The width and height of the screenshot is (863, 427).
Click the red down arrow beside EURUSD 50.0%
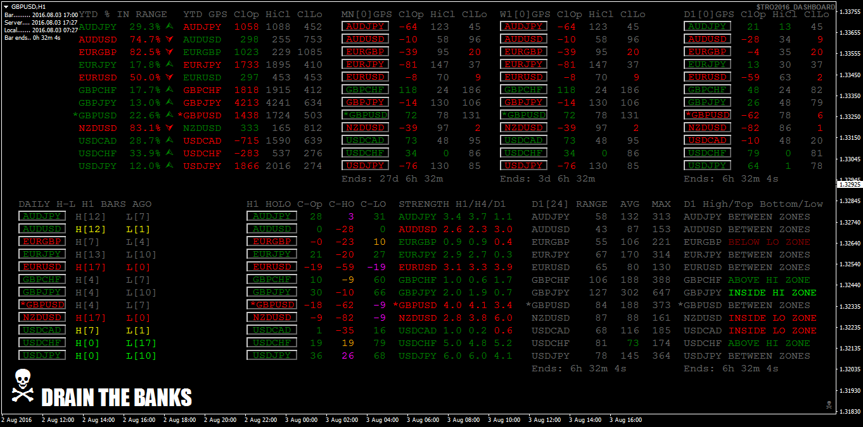[169, 77]
